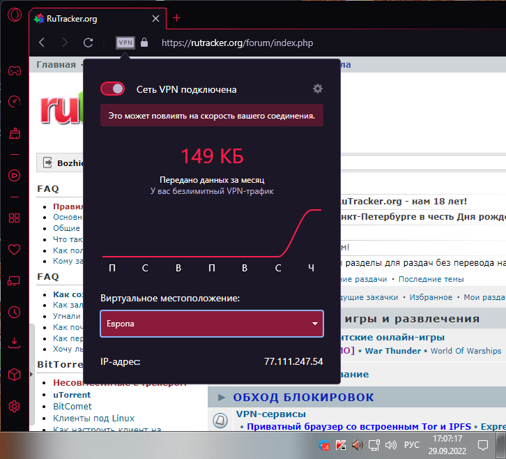Go back to previous page
The image size is (506, 459).
pyautogui.click(x=42, y=43)
